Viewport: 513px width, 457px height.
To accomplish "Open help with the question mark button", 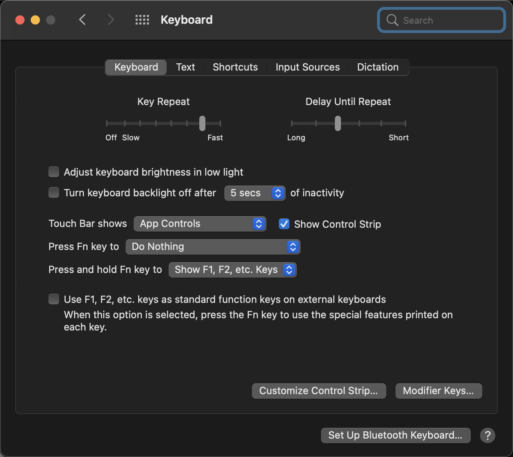I will click(x=488, y=436).
